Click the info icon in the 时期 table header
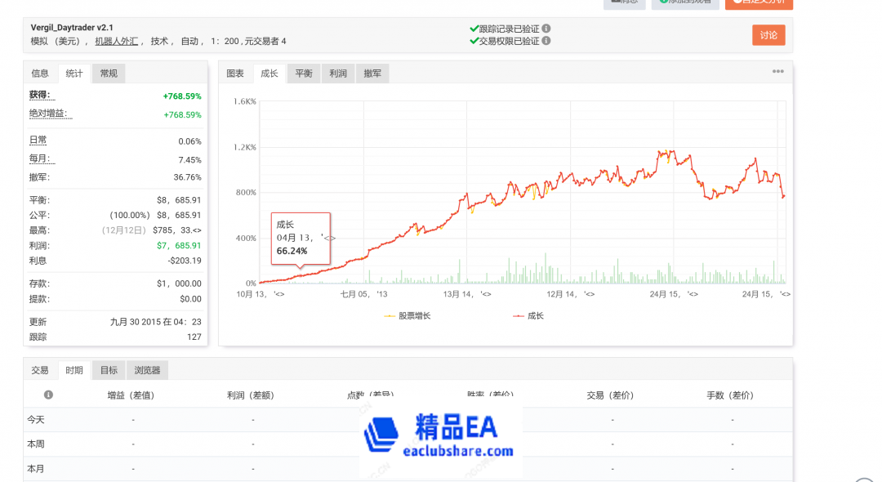Image resolution: width=882 pixels, height=482 pixels. tap(48, 395)
